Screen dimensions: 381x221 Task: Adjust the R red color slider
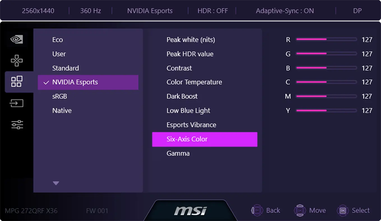point(326,39)
